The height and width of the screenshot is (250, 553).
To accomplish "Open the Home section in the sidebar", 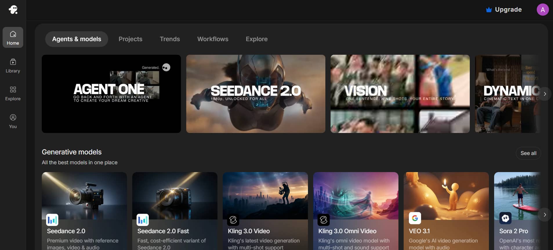I will (13, 37).
